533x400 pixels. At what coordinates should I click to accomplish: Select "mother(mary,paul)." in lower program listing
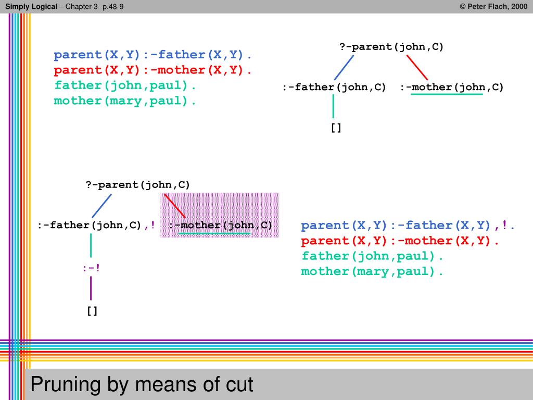372,271
